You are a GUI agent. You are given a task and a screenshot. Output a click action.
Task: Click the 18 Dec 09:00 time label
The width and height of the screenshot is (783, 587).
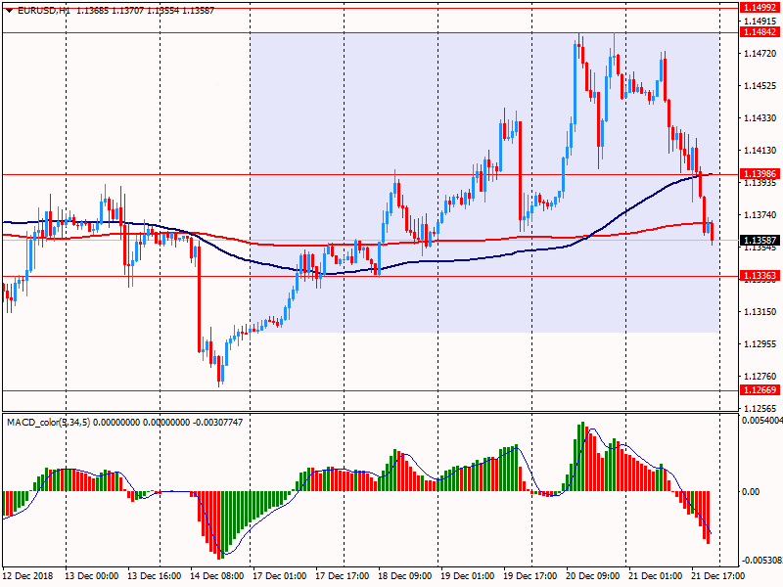point(404,576)
